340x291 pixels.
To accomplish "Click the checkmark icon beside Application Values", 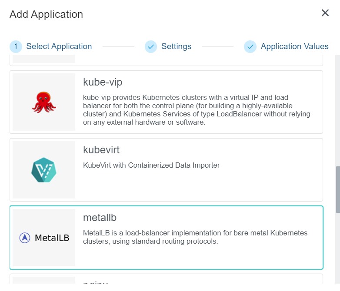I will pyautogui.click(x=250, y=46).
